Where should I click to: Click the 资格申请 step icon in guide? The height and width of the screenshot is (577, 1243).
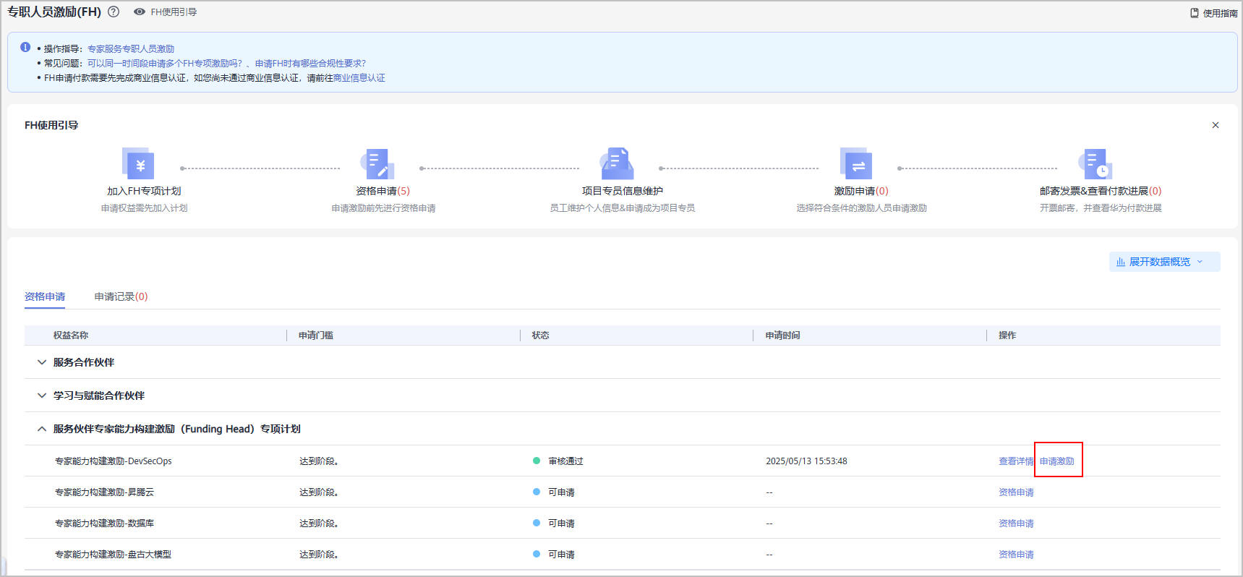click(377, 163)
